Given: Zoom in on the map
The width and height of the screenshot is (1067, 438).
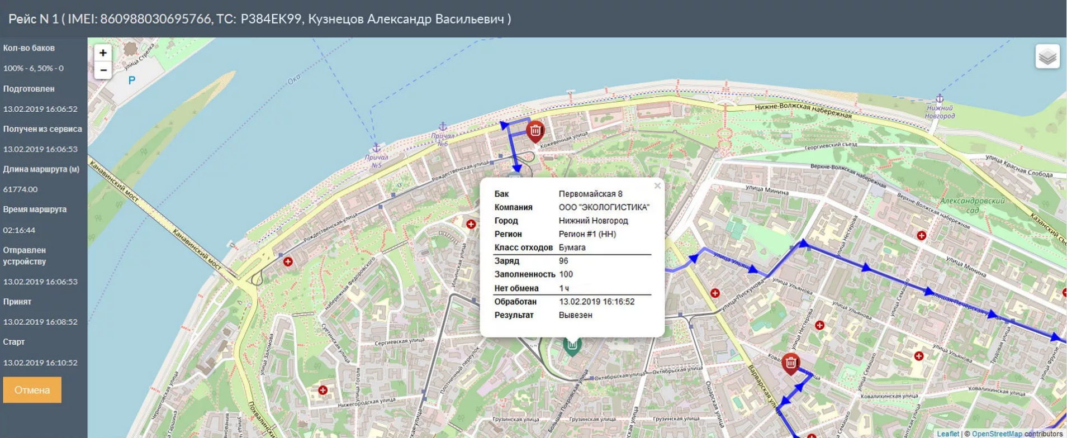Looking at the screenshot, I should tap(103, 53).
